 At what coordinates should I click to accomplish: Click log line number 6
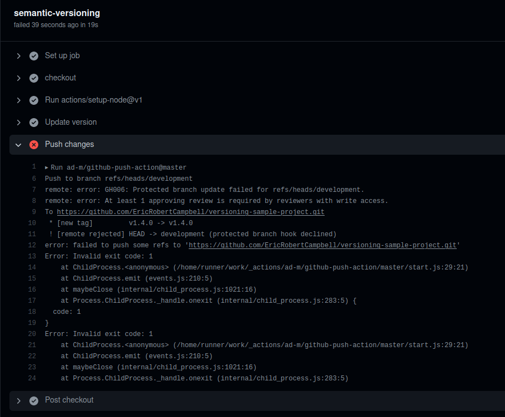(x=34, y=179)
